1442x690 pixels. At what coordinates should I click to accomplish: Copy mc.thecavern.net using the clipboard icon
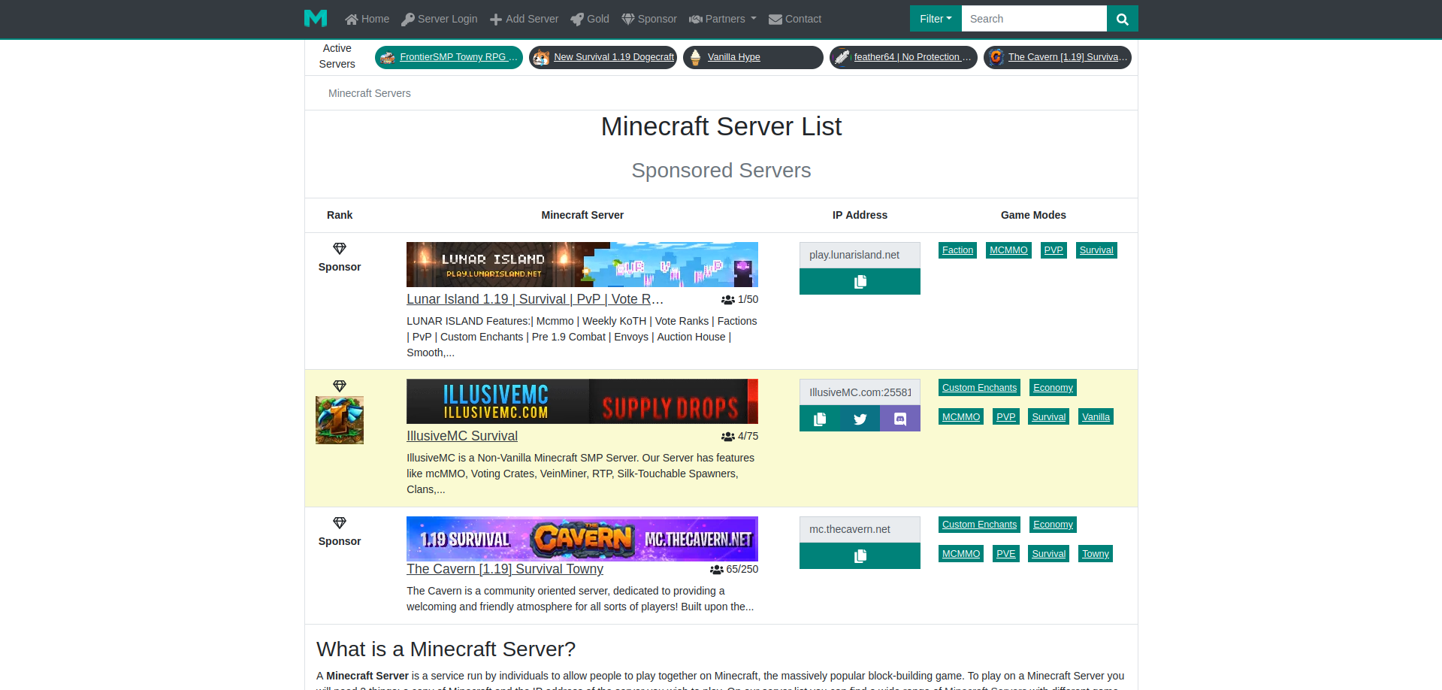pos(859,555)
